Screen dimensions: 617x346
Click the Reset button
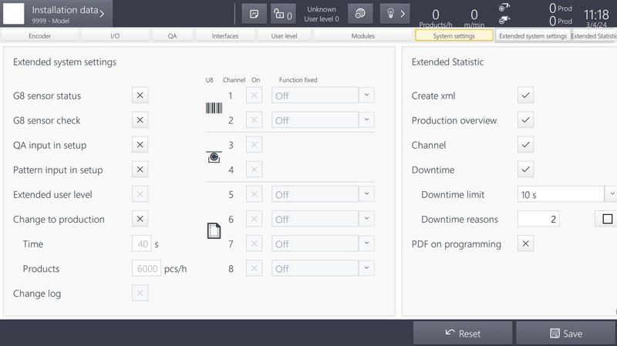pyautogui.click(x=463, y=334)
